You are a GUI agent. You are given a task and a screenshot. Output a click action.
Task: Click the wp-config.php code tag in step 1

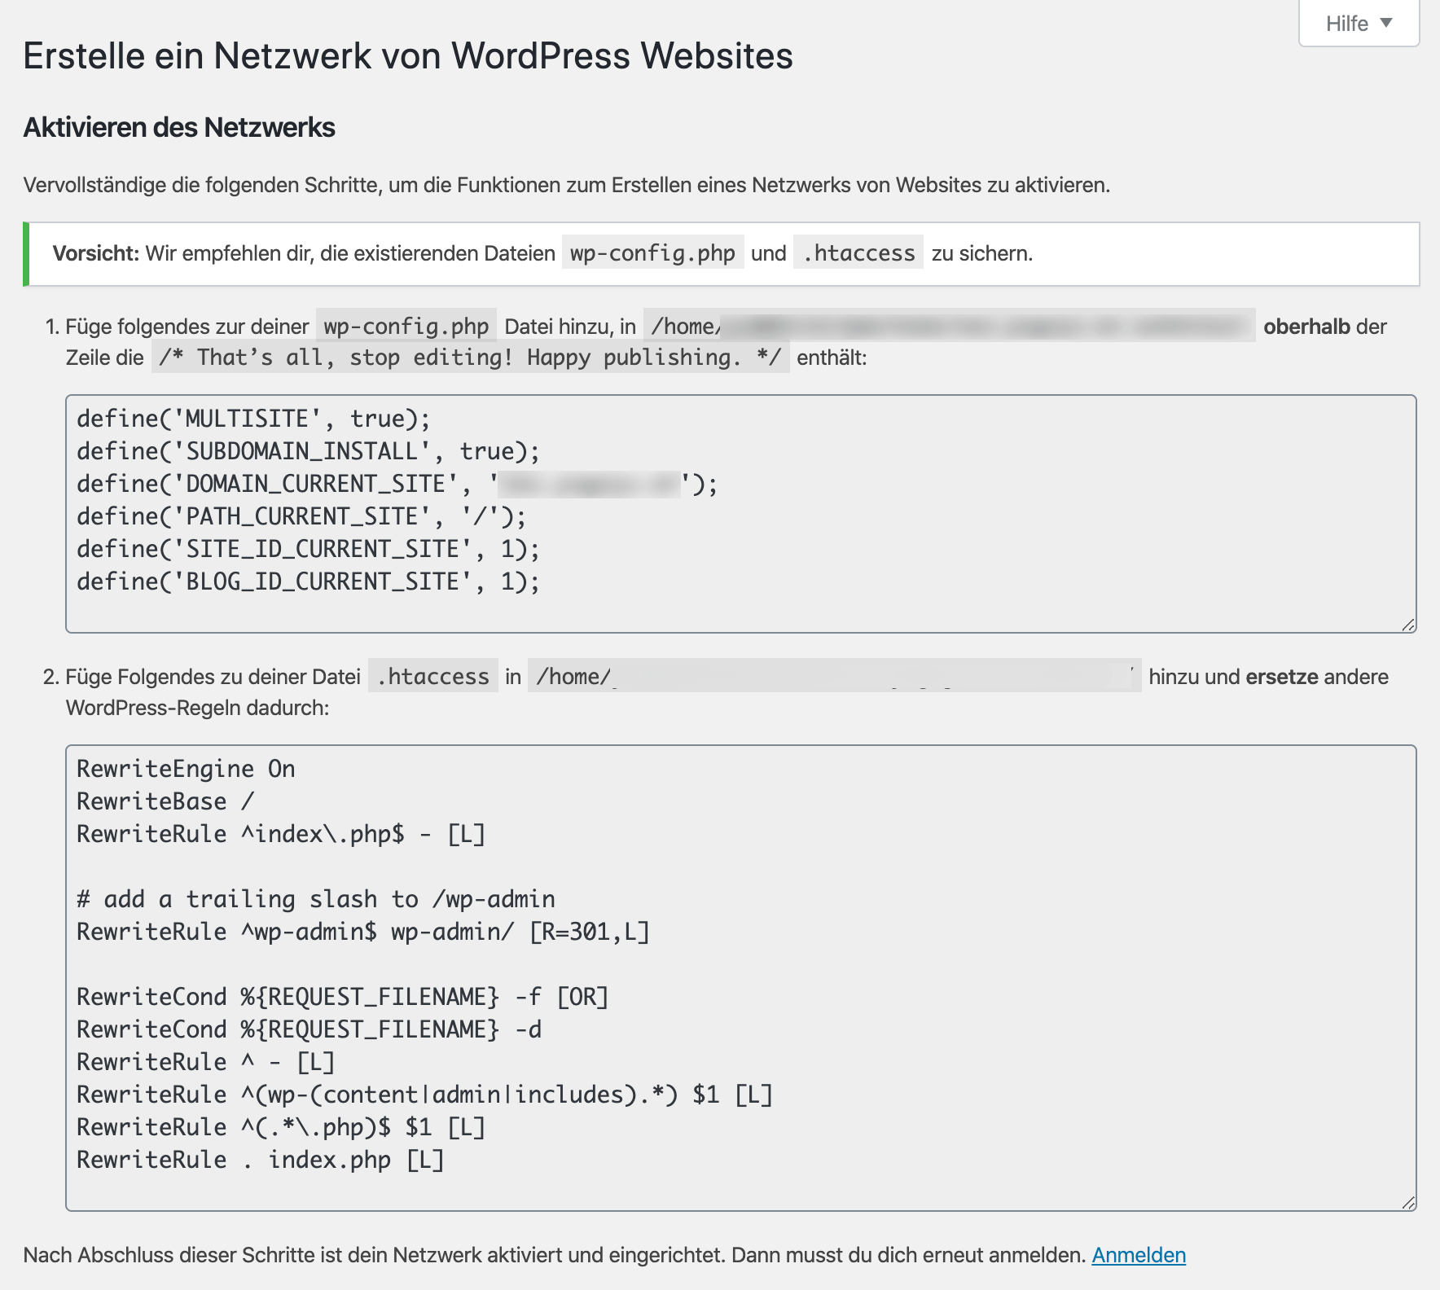(x=406, y=327)
